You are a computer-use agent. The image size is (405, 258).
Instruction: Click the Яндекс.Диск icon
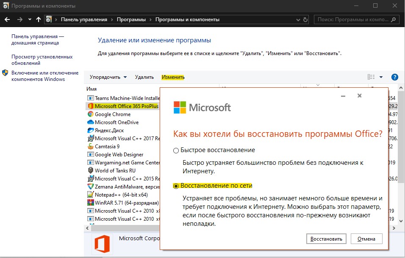(90, 130)
